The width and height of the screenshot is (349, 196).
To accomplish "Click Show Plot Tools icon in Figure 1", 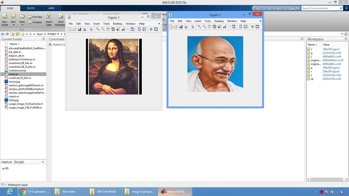I will click(156, 29).
